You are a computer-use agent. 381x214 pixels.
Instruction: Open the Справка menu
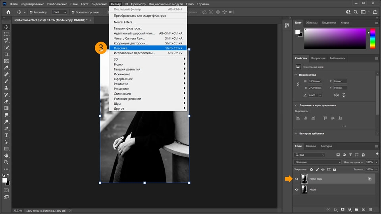[x=202, y=4]
